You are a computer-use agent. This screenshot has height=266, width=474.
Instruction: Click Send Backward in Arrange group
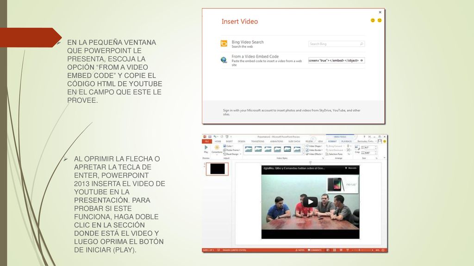[x=335, y=150]
